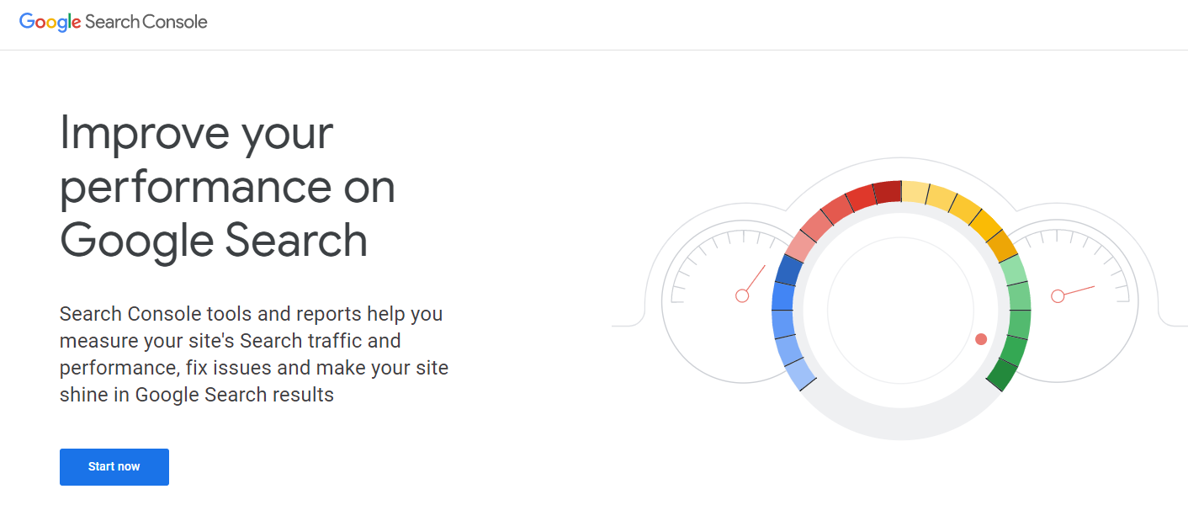Select the dark red gauge segment
The width and height of the screenshot is (1188, 521).
point(887,193)
